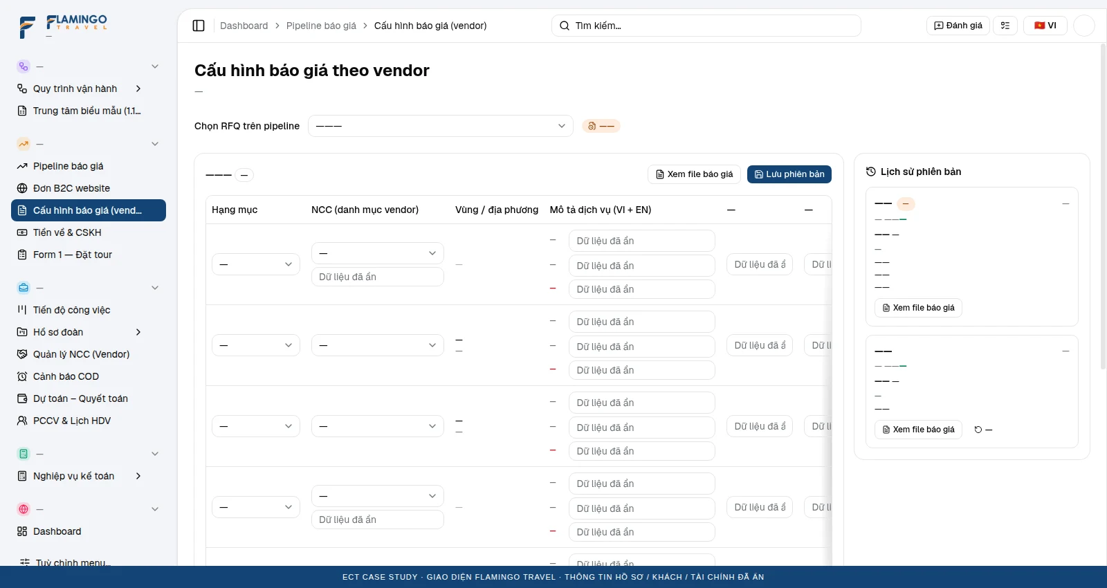Collapse the blue-icon sidebar section chevron

pos(155,288)
